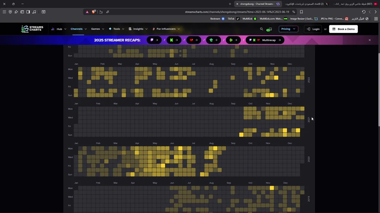Open site settings icon in address bar
Image resolution: width=380 pixels, height=213 pixels.
point(294,12)
